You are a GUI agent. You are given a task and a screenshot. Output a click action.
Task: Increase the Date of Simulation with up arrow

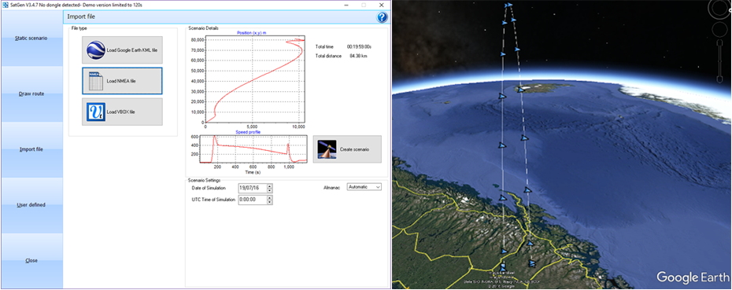pyautogui.click(x=270, y=186)
